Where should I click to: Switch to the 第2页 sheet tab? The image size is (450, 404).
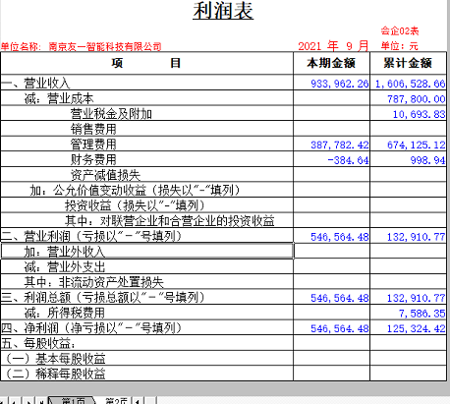pyautogui.click(x=116, y=401)
